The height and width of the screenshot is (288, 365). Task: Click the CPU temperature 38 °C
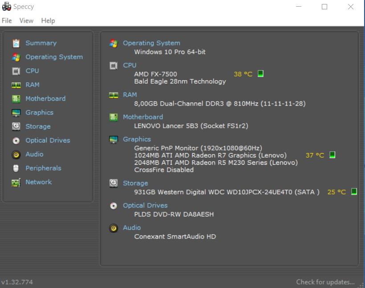point(243,74)
